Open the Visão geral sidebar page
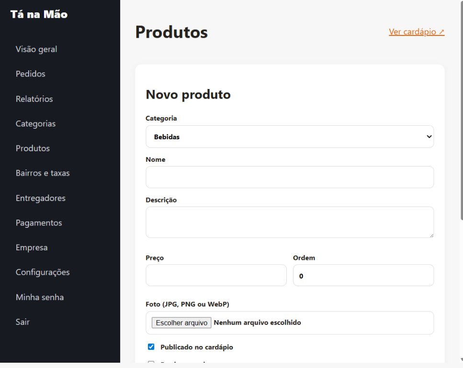Image resolution: width=463 pixels, height=368 pixels. point(36,49)
